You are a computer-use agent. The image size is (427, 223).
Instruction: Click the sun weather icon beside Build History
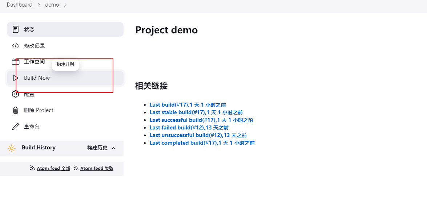point(11,148)
